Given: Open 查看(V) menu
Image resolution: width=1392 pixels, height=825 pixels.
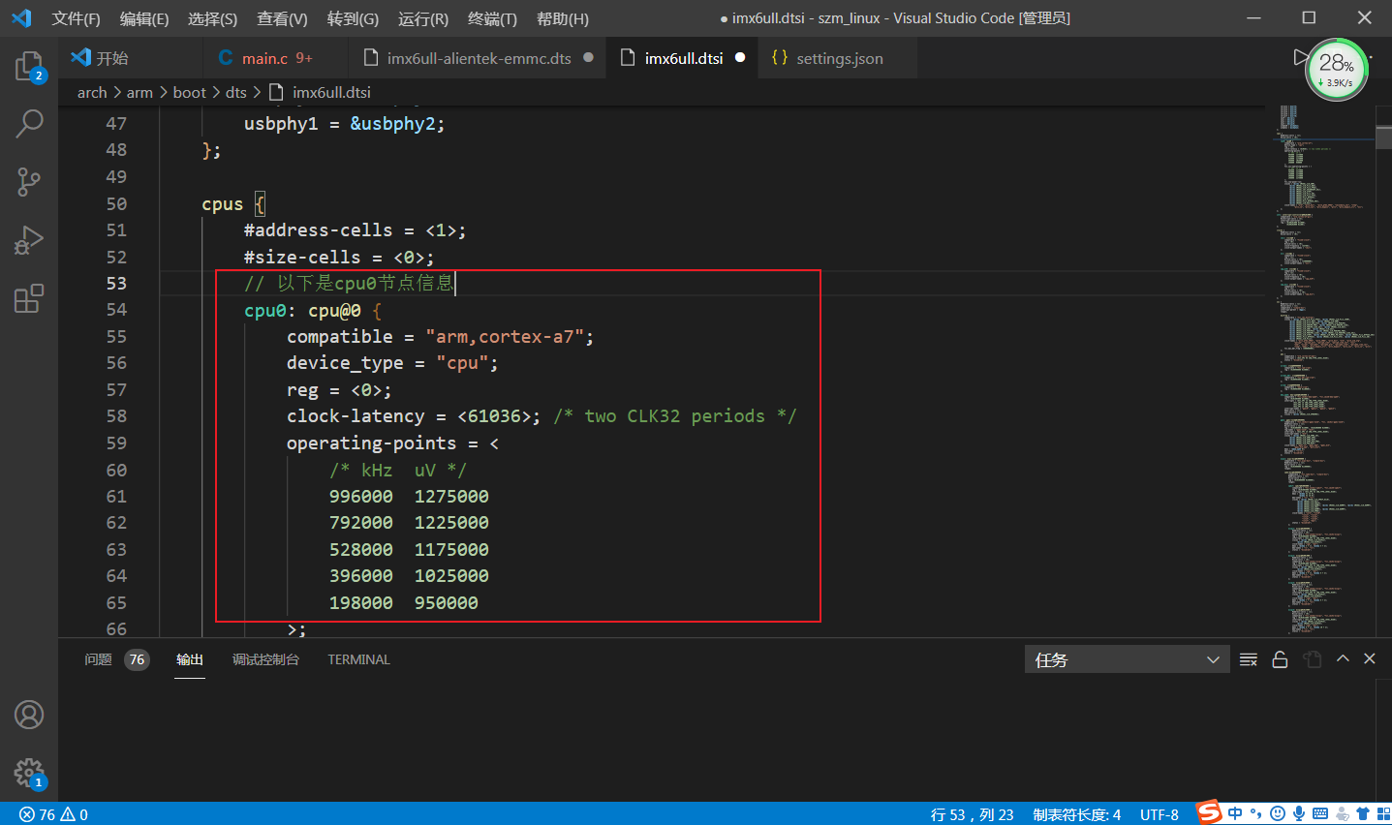Looking at the screenshot, I should click(x=282, y=18).
